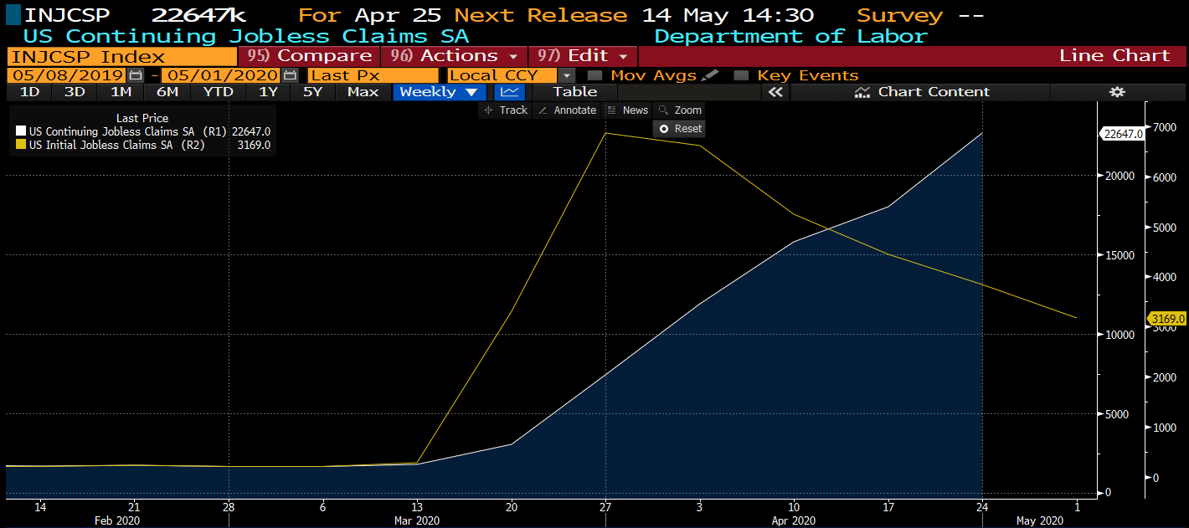Click Department of Labor source text

tap(790, 37)
